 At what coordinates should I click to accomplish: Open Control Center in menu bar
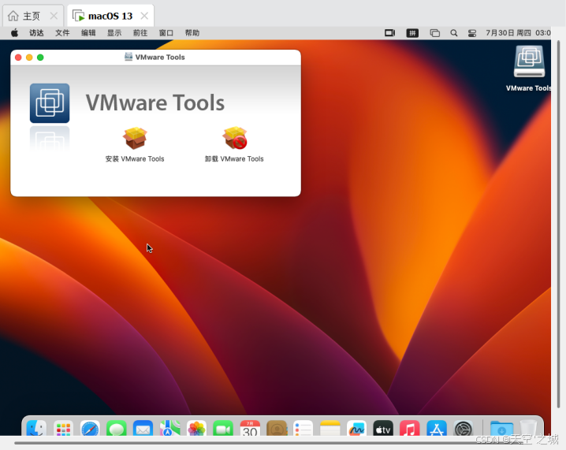[x=472, y=33]
